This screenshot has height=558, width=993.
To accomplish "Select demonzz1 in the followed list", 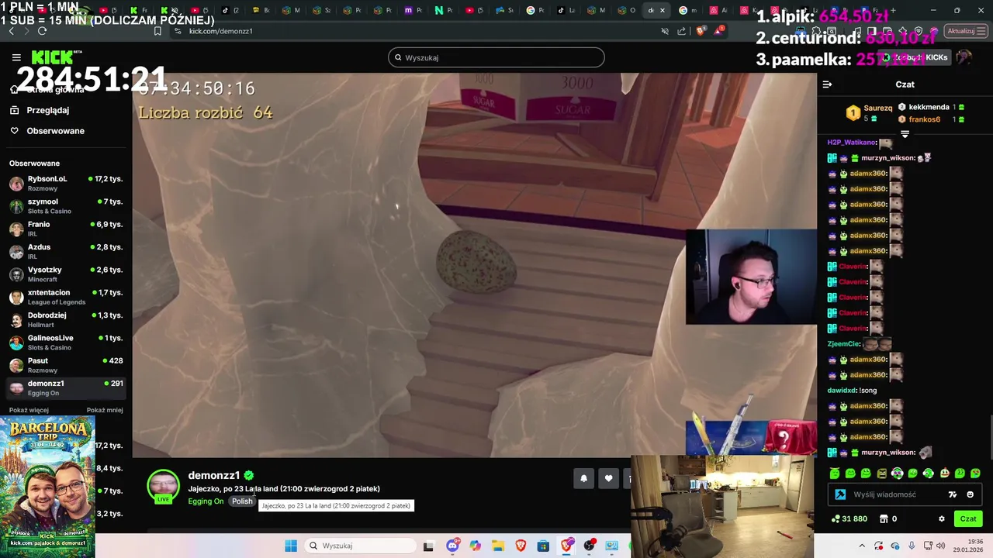I will [x=66, y=387].
